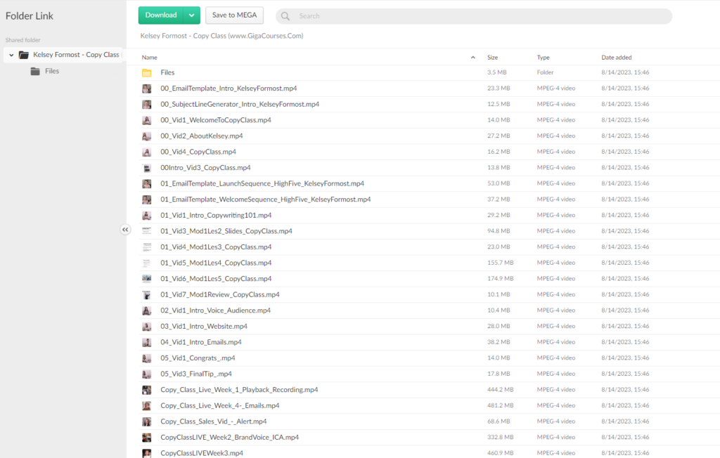720x458 pixels.
Task: Click the sidebar root folder icon
Action: (24, 55)
